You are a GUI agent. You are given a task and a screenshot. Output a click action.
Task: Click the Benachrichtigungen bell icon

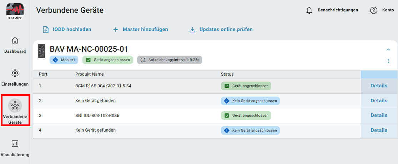point(309,10)
